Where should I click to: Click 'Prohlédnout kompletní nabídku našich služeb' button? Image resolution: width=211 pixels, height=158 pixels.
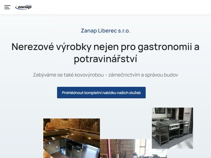(101, 93)
